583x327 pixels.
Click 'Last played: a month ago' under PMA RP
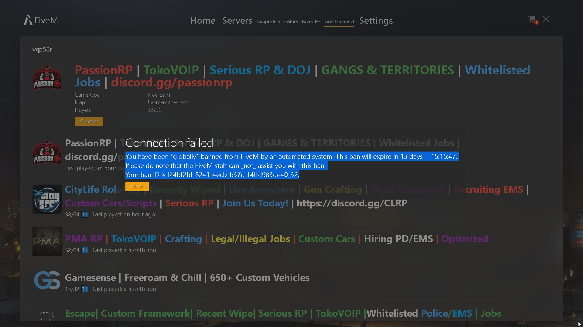click(x=124, y=250)
